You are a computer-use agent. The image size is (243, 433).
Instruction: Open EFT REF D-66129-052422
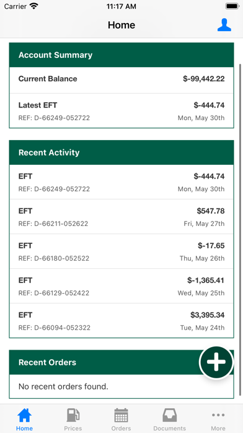point(122,286)
